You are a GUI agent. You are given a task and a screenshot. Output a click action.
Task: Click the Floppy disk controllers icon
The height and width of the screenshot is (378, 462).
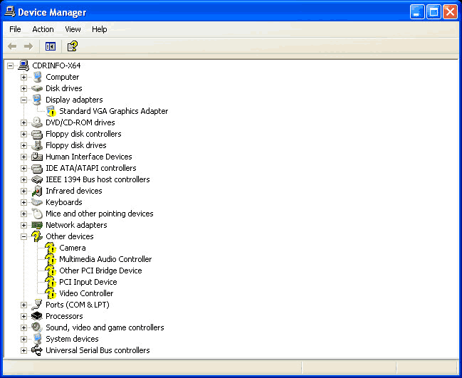(37, 134)
